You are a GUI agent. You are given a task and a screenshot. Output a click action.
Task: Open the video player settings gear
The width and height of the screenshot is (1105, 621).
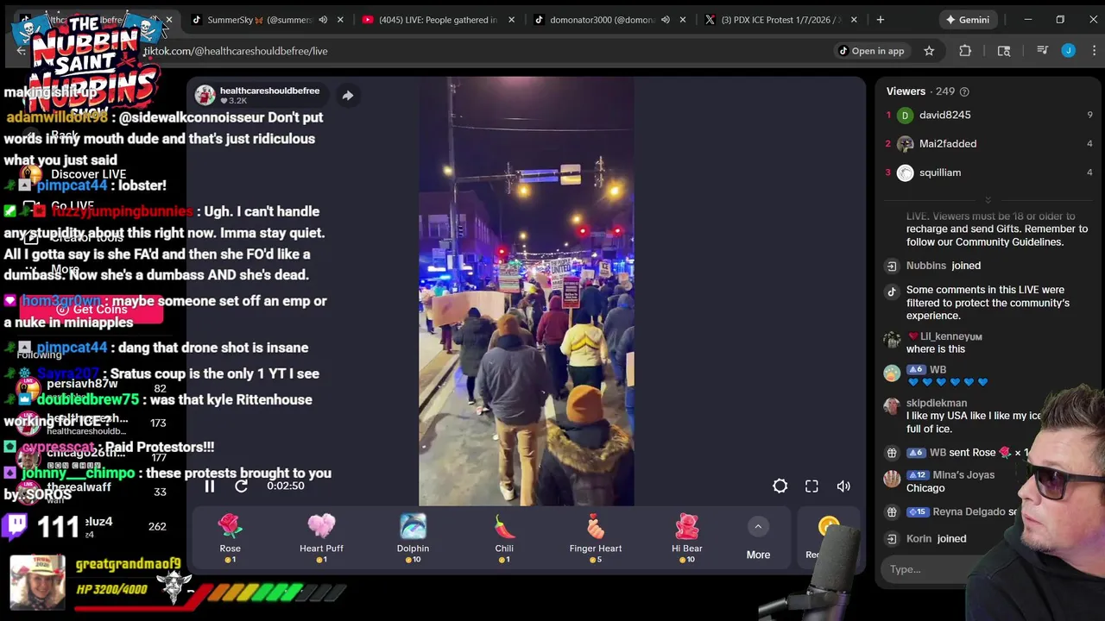780,486
